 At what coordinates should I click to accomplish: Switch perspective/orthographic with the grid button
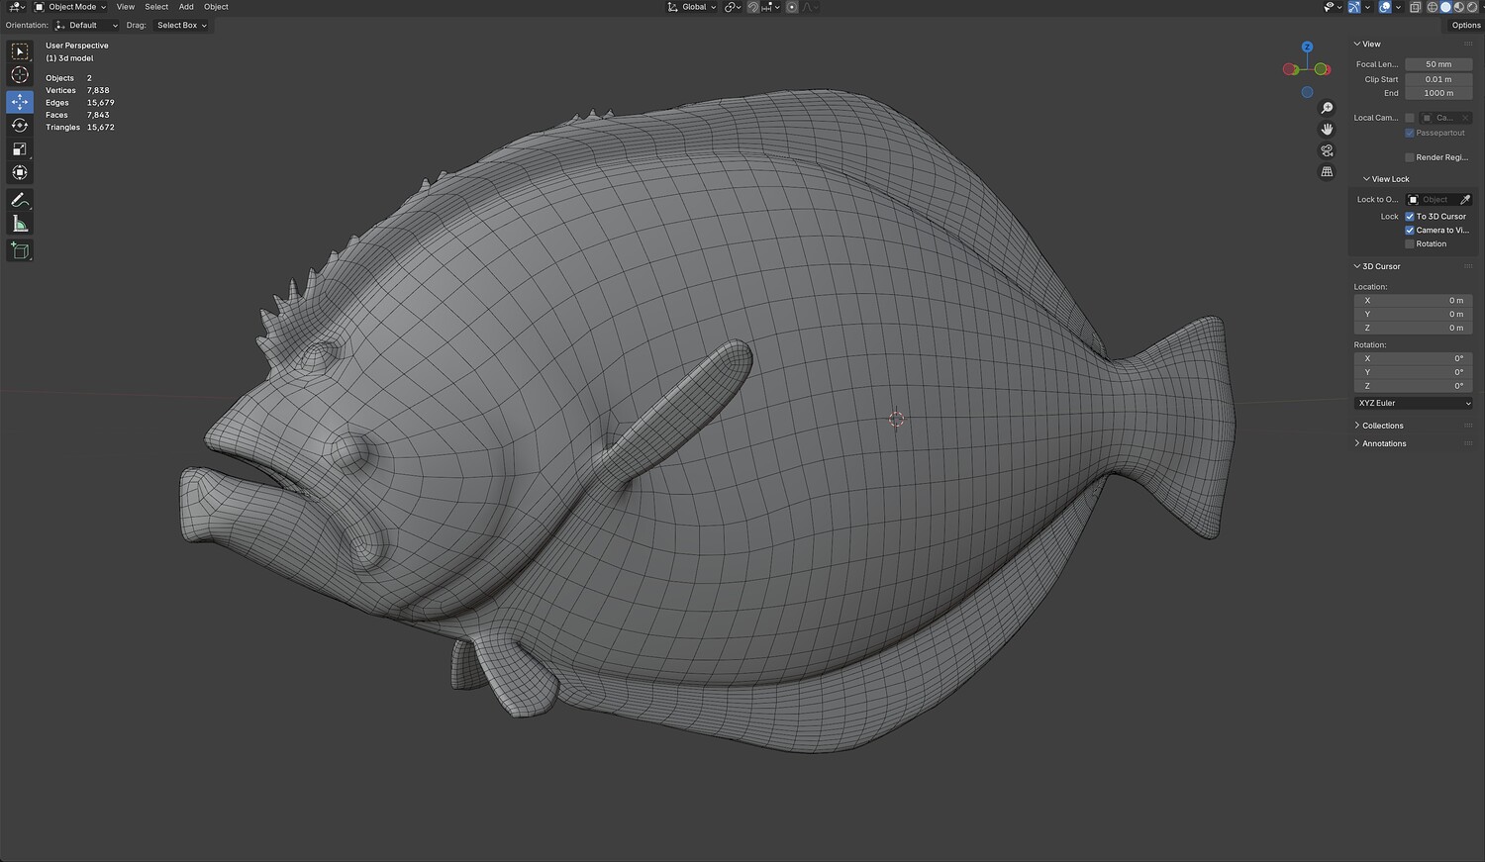(x=1328, y=172)
